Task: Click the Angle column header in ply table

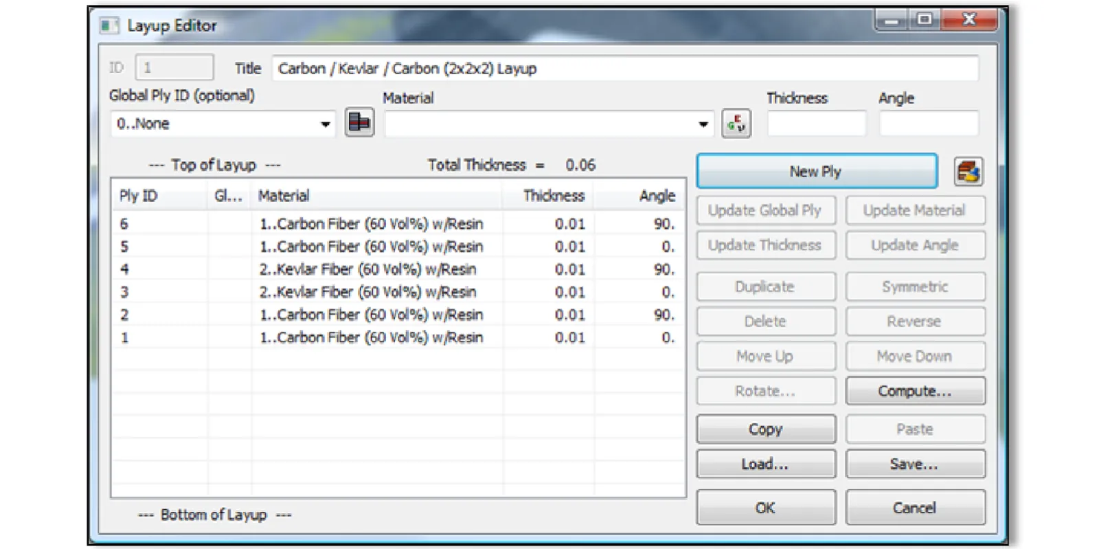Action: point(638,196)
